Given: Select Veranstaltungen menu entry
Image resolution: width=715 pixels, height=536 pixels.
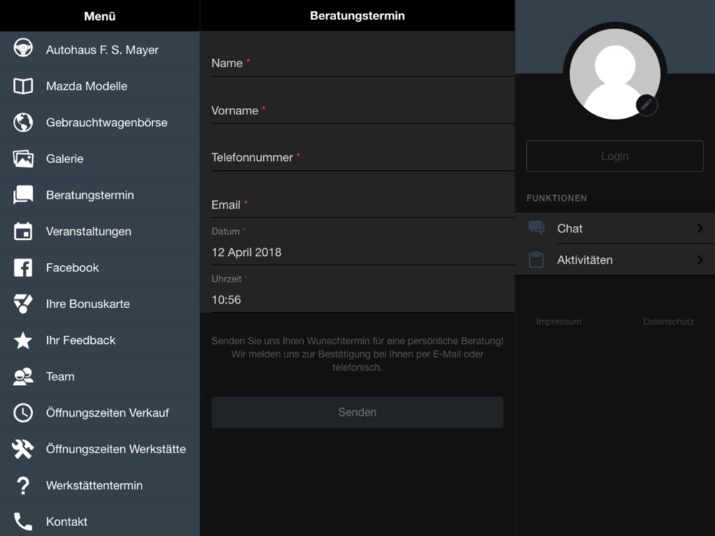Looking at the screenshot, I should 100,231.
